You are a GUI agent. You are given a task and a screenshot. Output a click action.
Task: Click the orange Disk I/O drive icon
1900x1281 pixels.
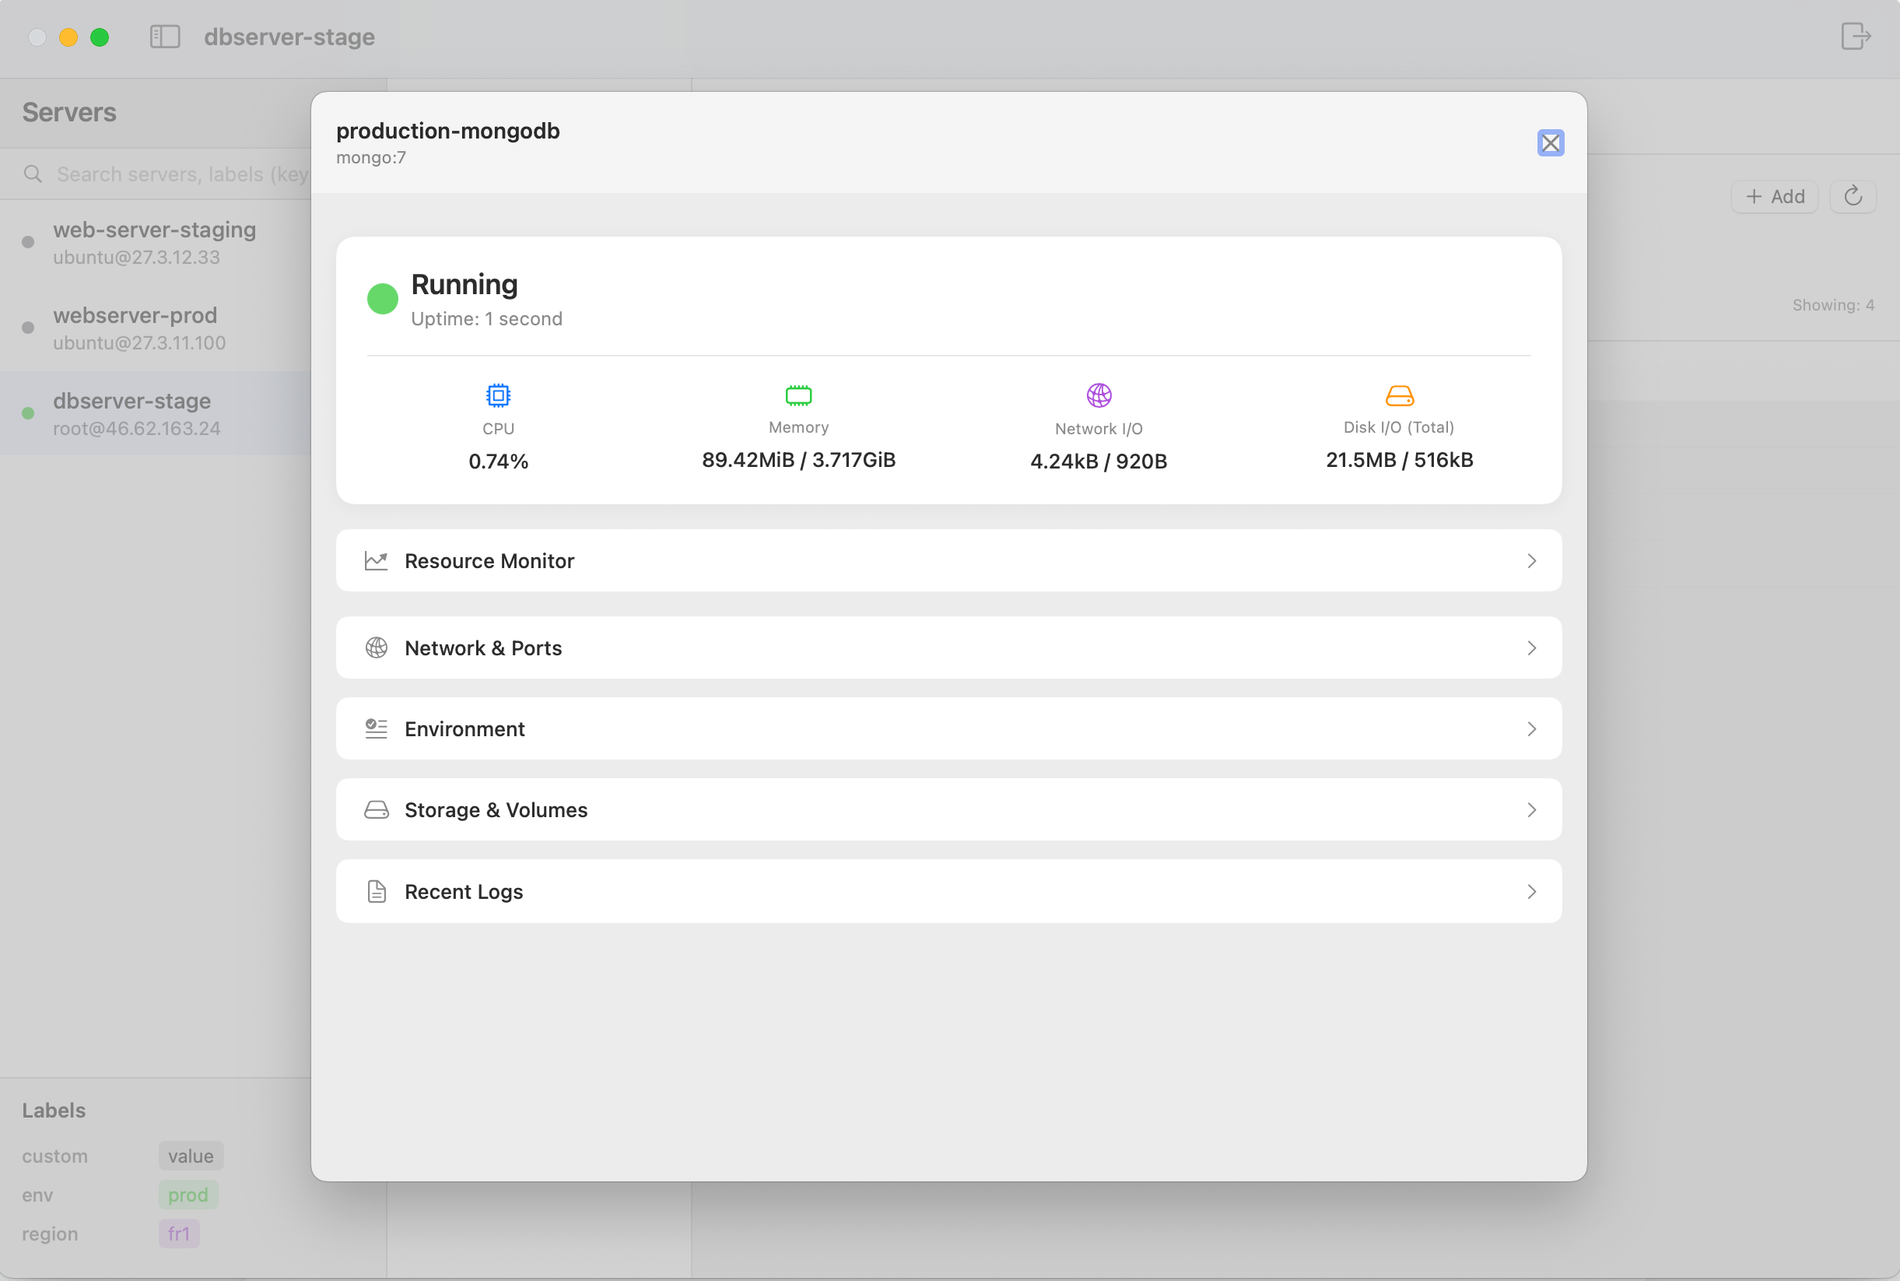(1399, 396)
